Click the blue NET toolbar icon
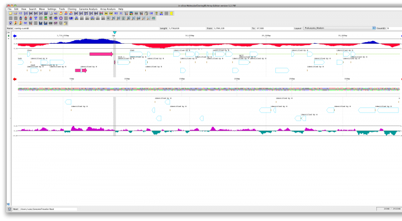402x221 pixels. pos(116,14)
